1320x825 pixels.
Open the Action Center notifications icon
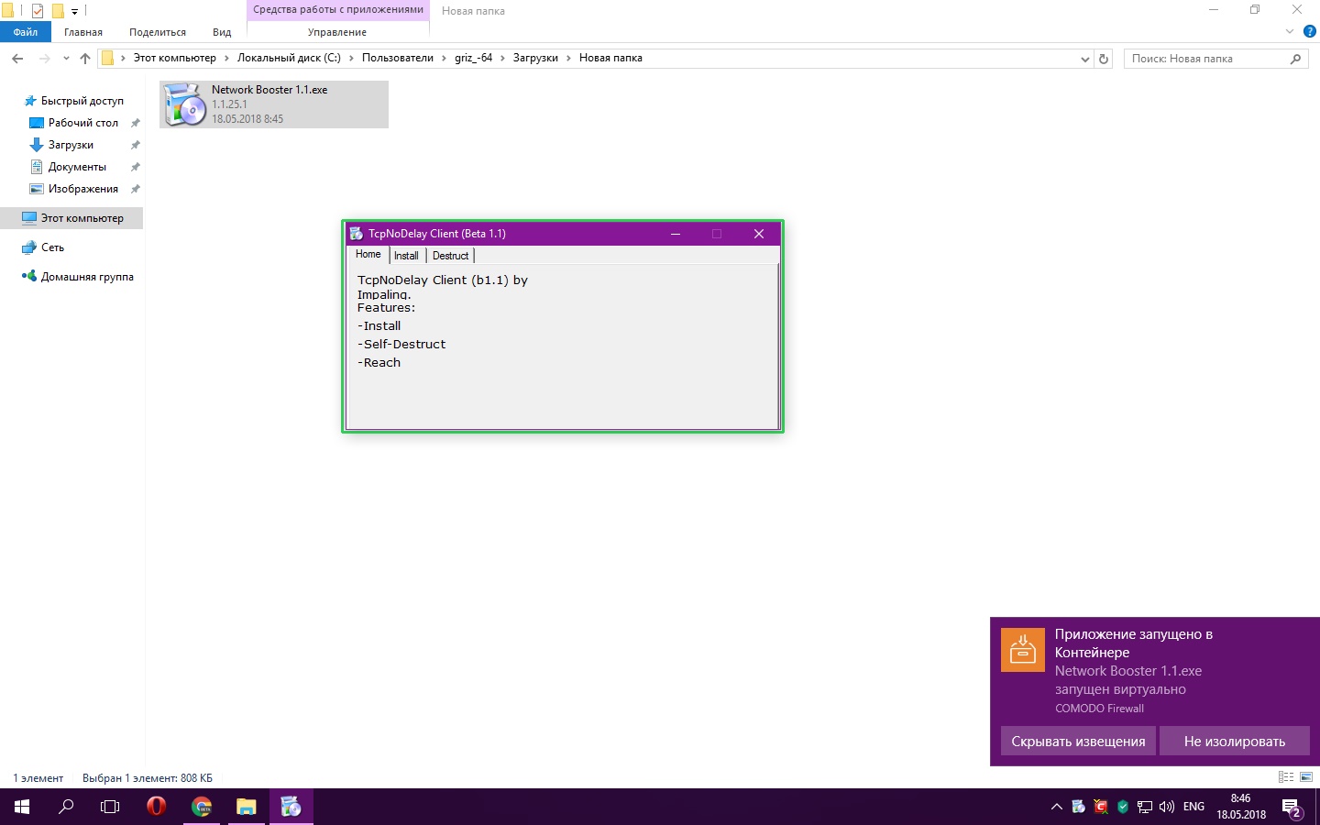(x=1292, y=808)
